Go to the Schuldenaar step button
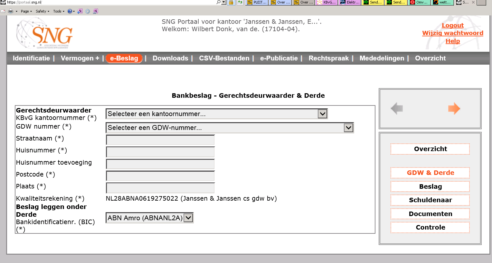The height and width of the screenshot is (263, 492). point(430,200)
